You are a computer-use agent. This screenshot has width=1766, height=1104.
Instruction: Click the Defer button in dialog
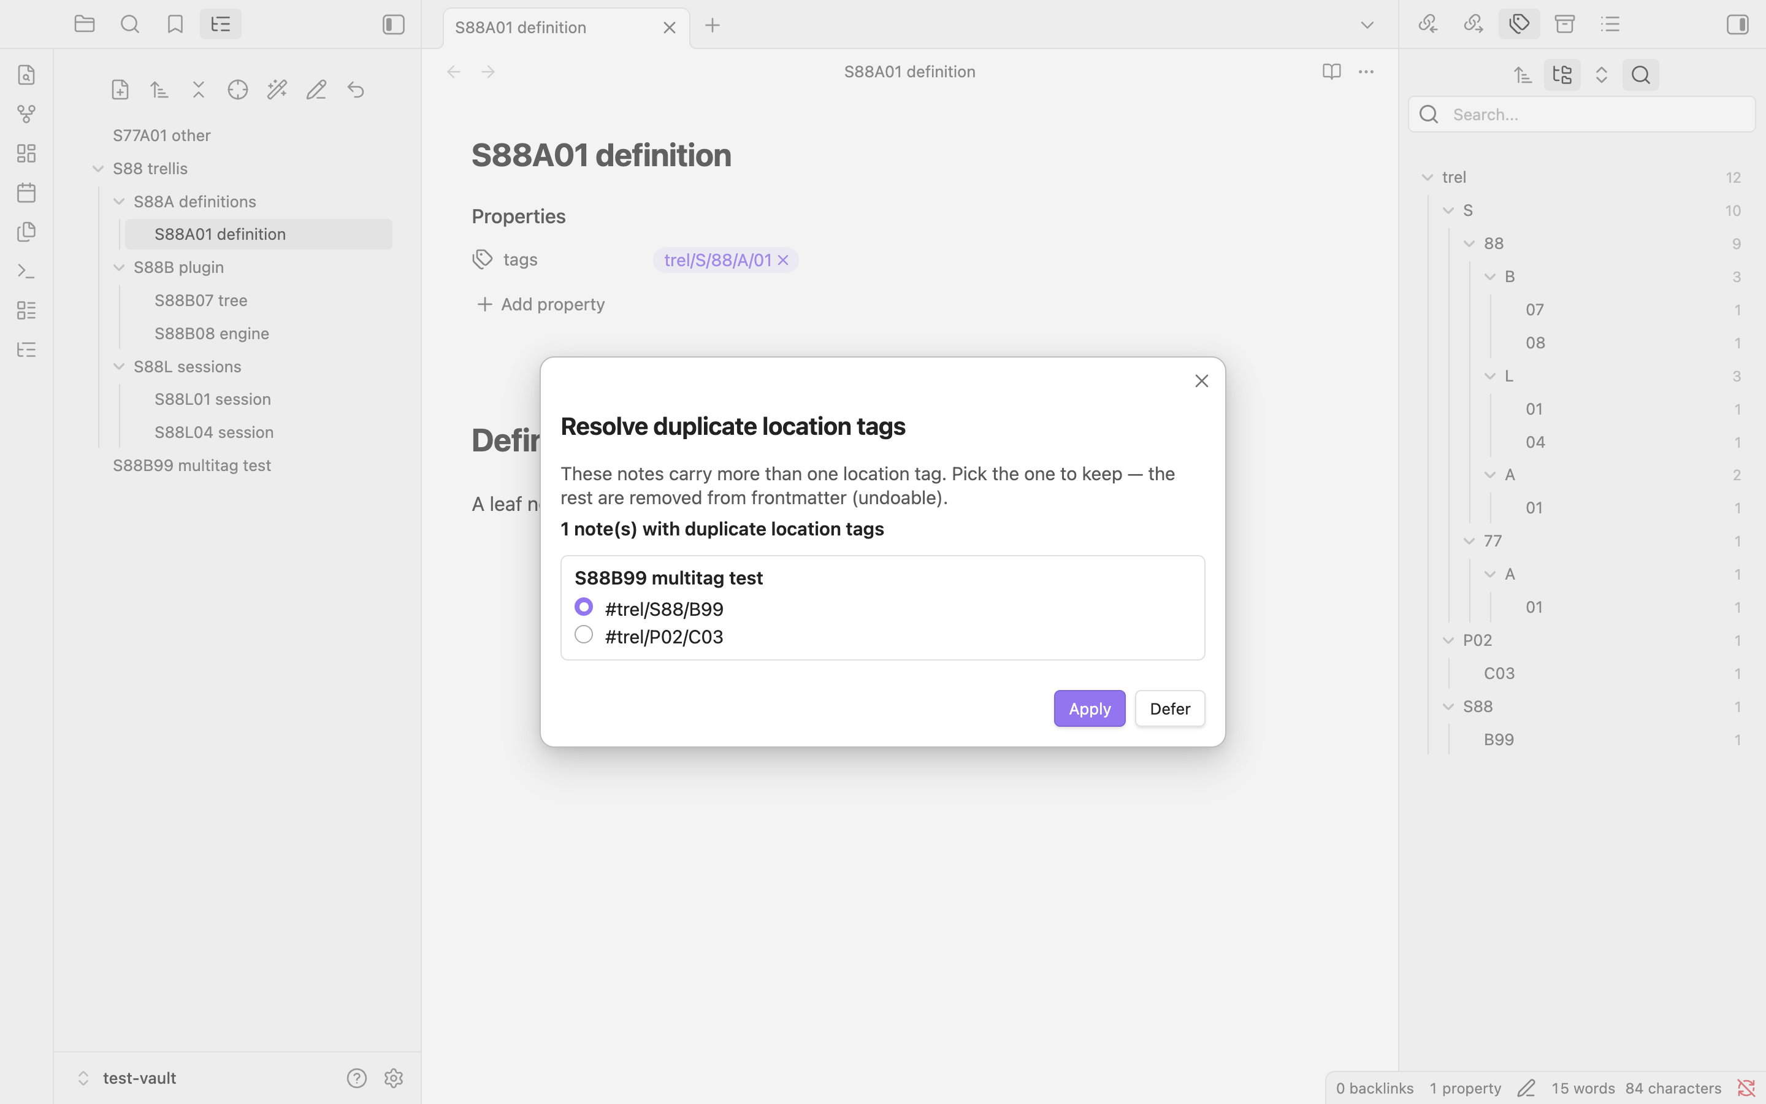point(1170,708)
